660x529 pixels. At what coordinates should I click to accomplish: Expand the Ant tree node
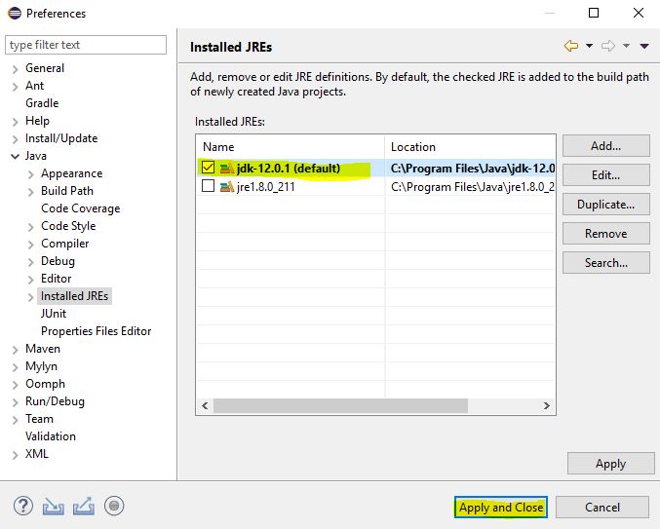(x=16, y=87)
